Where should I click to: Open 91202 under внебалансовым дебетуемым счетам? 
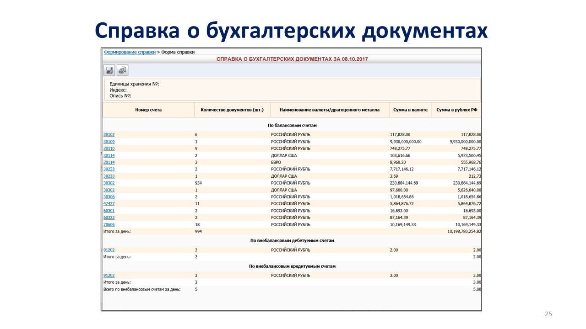109,250
